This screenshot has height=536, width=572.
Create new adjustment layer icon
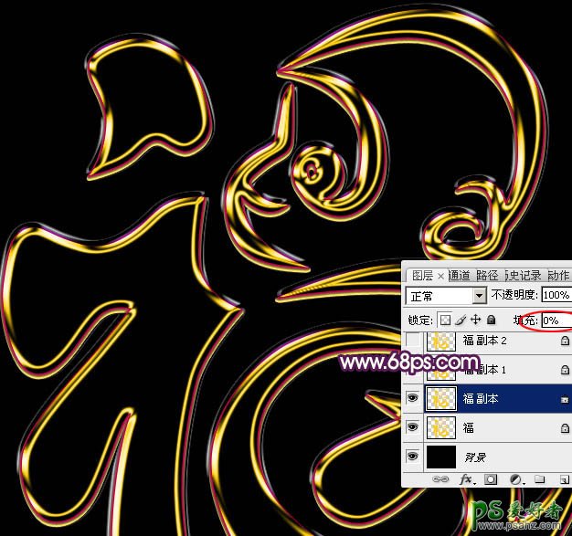click(x=516, y=478)
